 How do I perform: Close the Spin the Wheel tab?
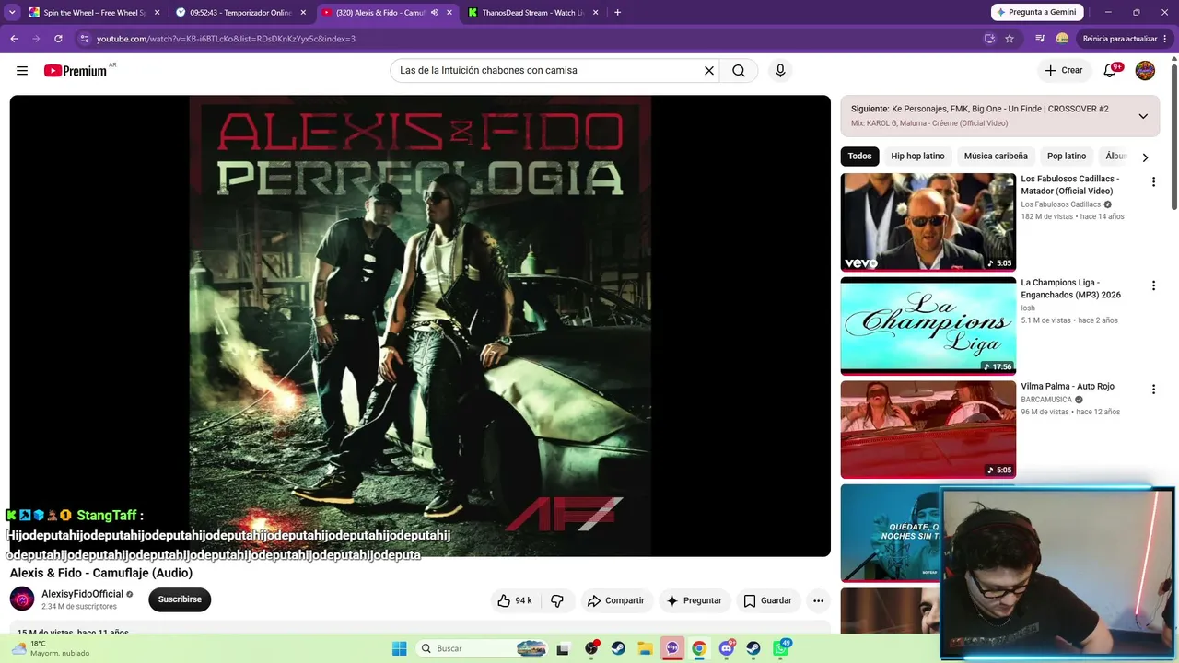[x=157, y=13]
